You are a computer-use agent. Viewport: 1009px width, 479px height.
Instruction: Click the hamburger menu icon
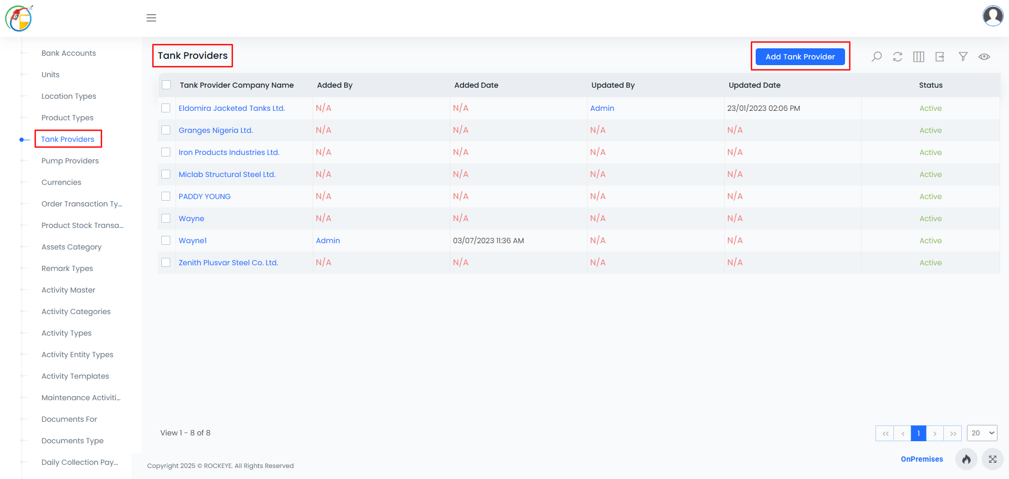151,18
